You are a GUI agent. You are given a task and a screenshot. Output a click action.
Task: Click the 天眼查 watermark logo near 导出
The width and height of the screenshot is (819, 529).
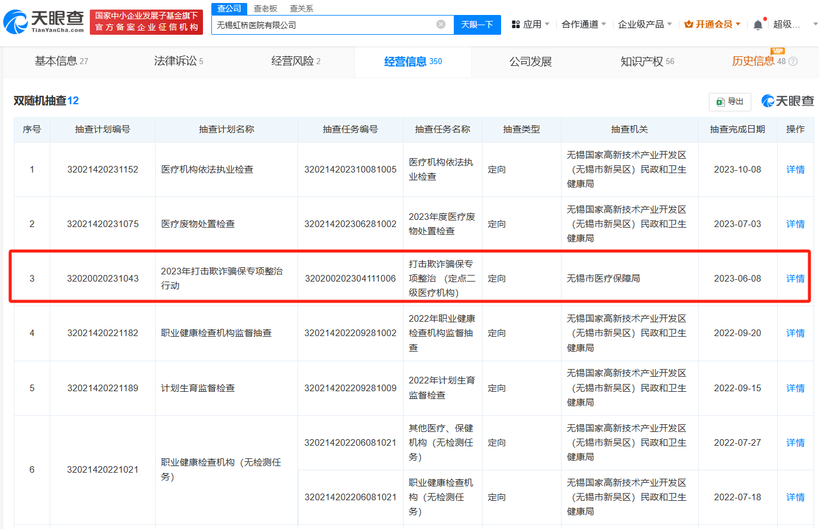(x=787, y=101)
